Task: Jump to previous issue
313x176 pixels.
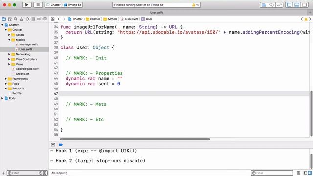Action: 302,19
